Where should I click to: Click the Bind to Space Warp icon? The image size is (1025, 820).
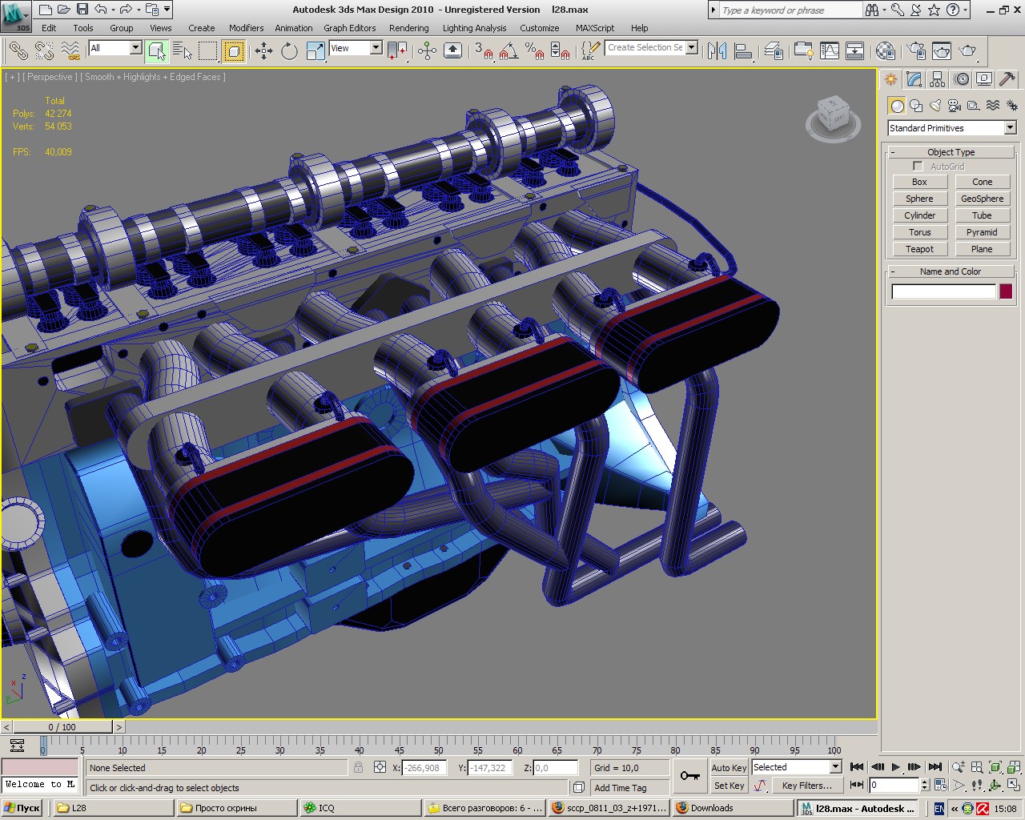pos(70,51)
